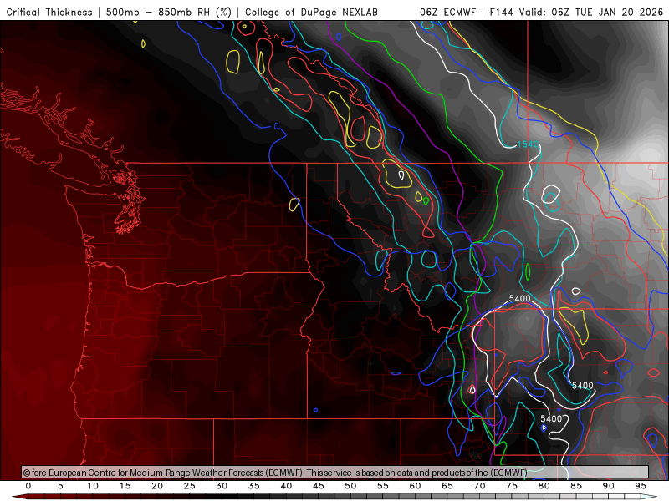Click the blue "0" contour label
669x501 pixels.
point(277,126)
